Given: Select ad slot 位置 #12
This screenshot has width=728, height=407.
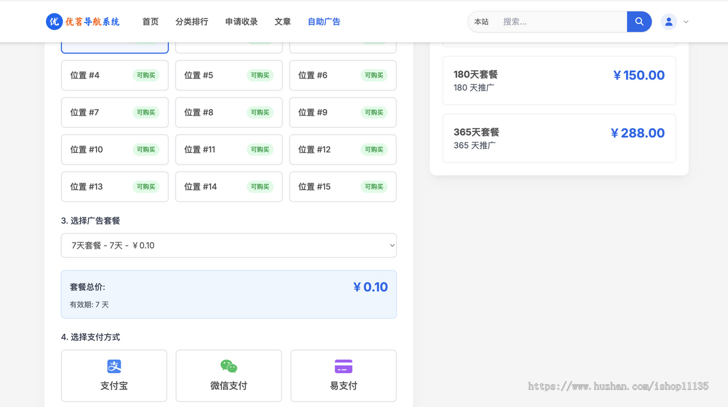Looking at the screenshot, I should 343,149.
